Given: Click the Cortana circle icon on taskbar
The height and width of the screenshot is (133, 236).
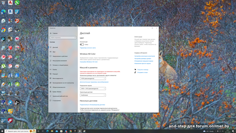Looking at the screenshot, I should [x=38, y=131].
